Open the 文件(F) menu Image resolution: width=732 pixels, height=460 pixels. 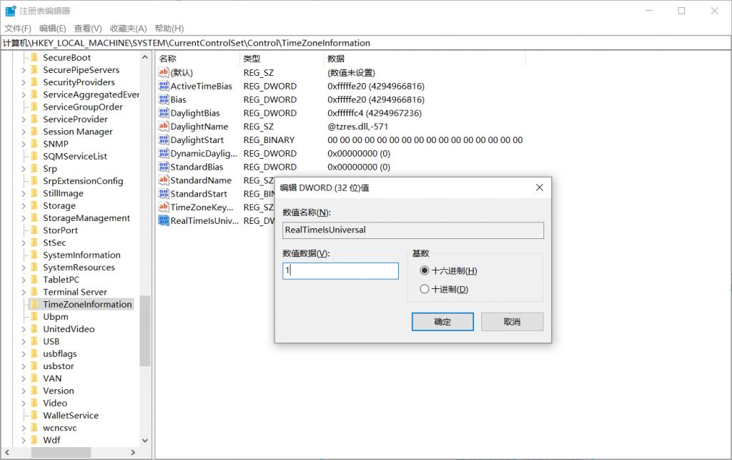18,29
